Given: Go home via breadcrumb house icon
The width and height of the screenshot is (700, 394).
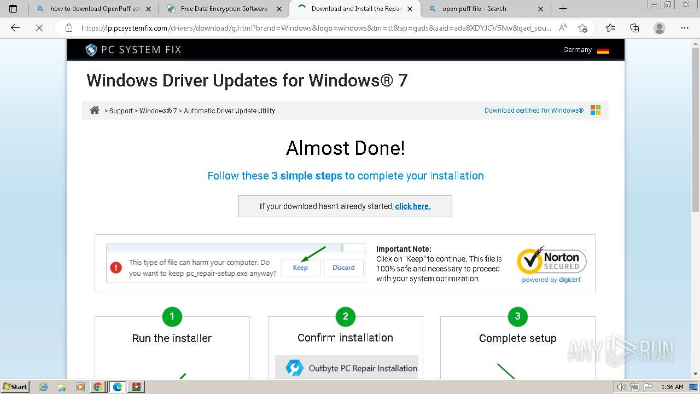Looking at the screenshot, I should [x=95, y=110].
